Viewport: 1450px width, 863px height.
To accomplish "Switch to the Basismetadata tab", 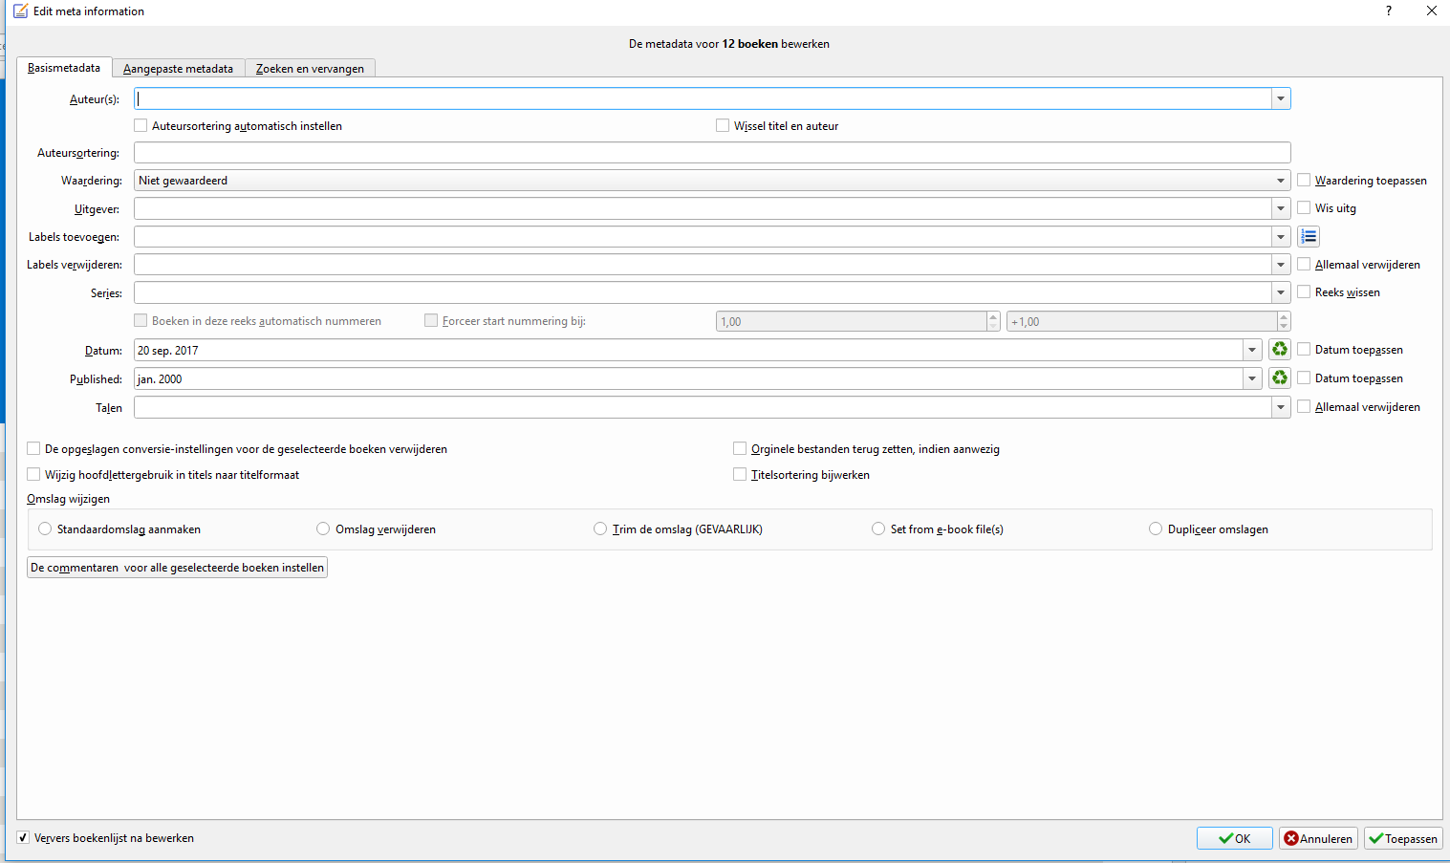I will pos(64,68).
